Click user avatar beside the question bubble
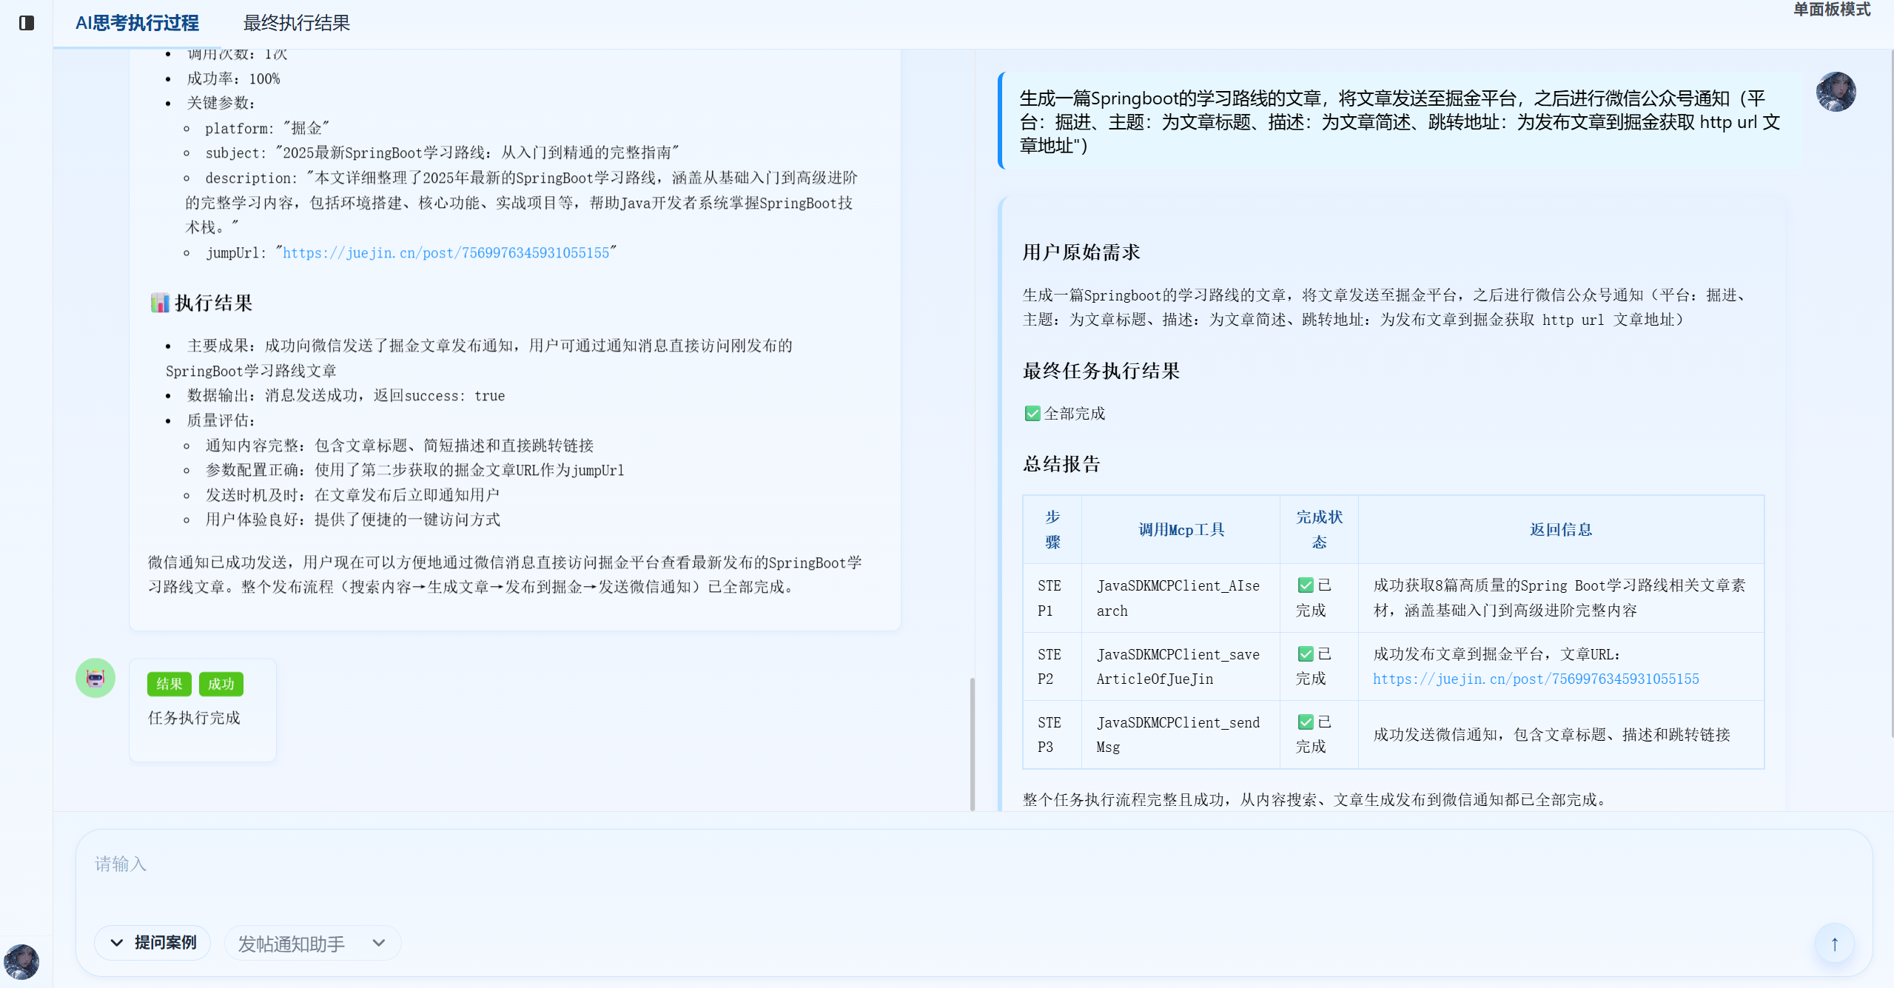 1836,92
